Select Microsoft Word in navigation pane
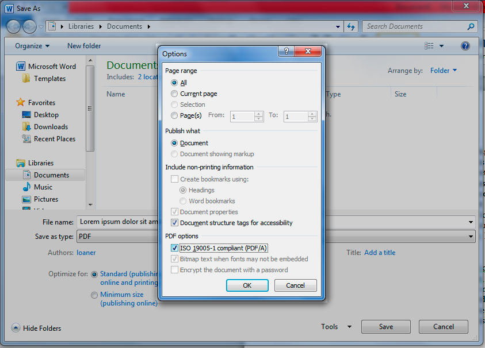This screenshot has width=485, height=348. click(x=46, y=67)
